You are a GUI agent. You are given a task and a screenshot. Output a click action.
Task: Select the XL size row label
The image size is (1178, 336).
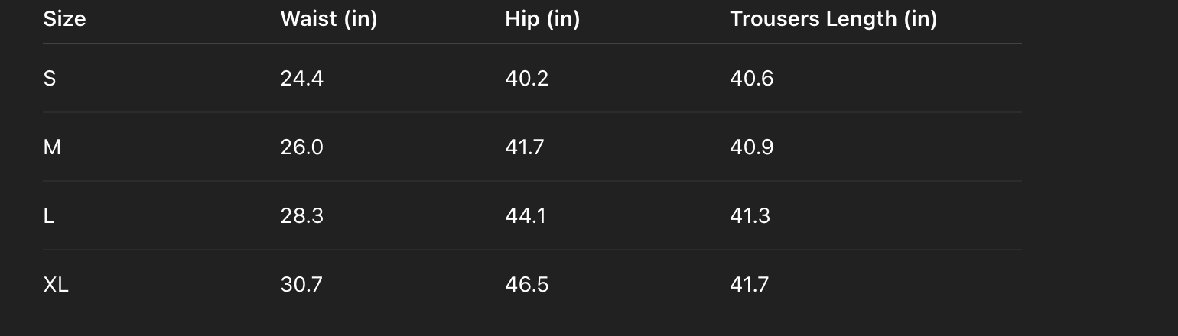point(56,285)
